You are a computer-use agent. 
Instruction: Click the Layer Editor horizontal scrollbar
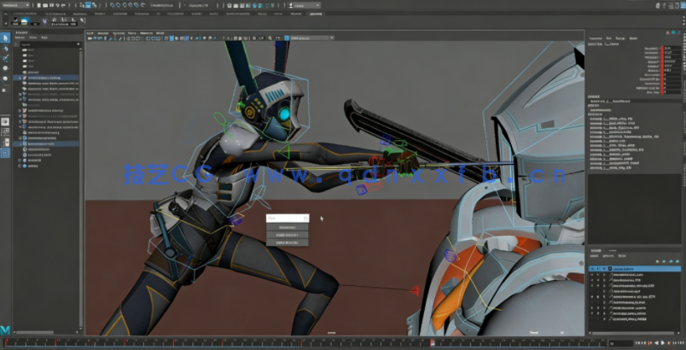point(634,334)
